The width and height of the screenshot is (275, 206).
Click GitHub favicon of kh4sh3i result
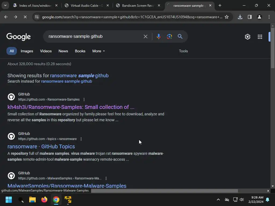coord(11,97)
